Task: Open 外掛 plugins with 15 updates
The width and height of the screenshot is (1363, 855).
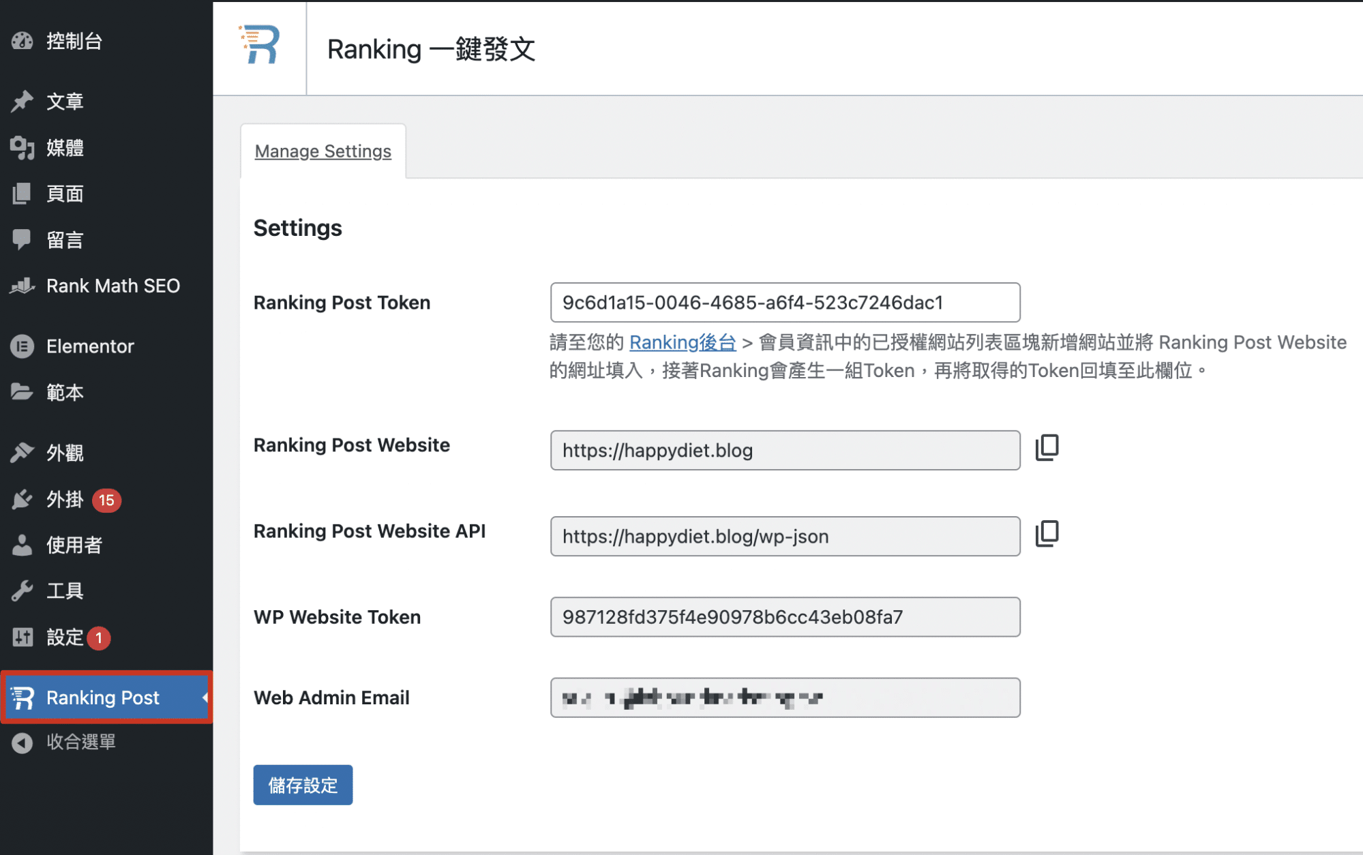Action: tap(65, 500)
